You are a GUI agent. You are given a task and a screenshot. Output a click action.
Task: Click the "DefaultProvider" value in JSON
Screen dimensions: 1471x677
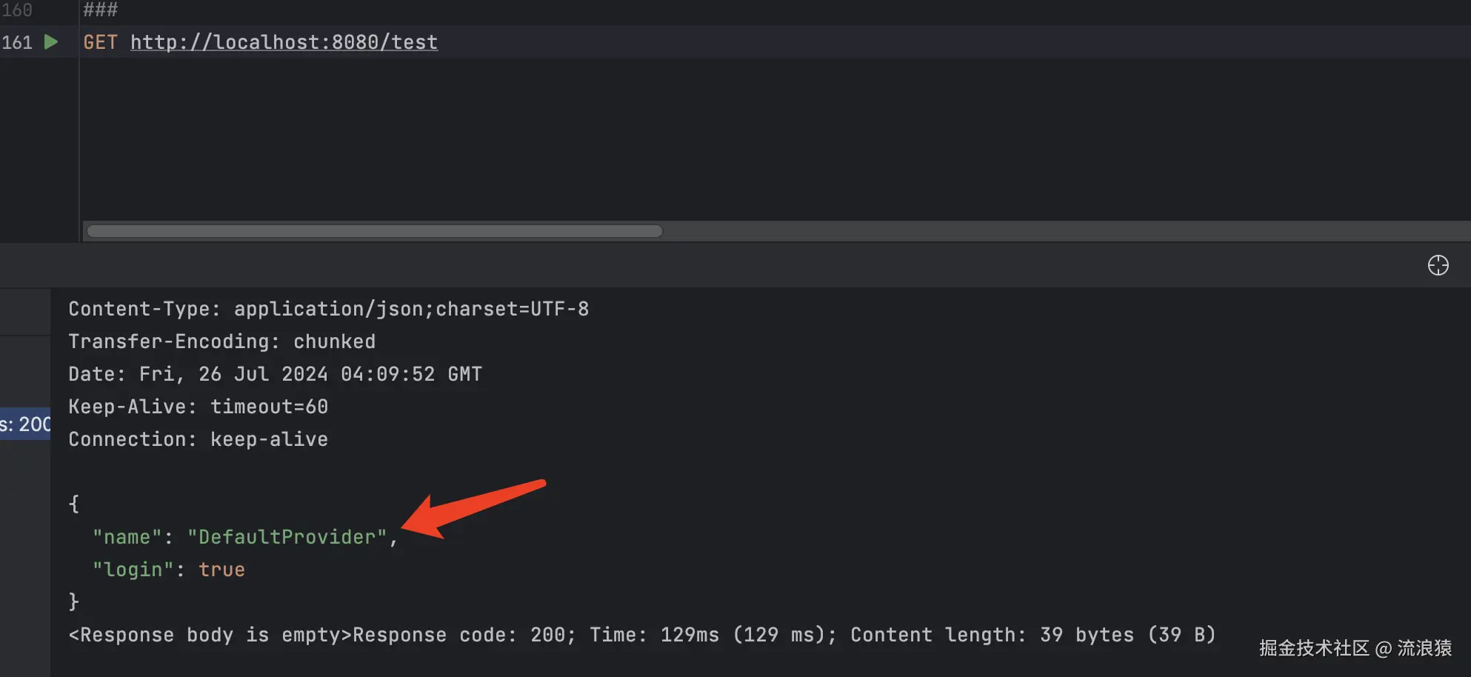[287, 537]
